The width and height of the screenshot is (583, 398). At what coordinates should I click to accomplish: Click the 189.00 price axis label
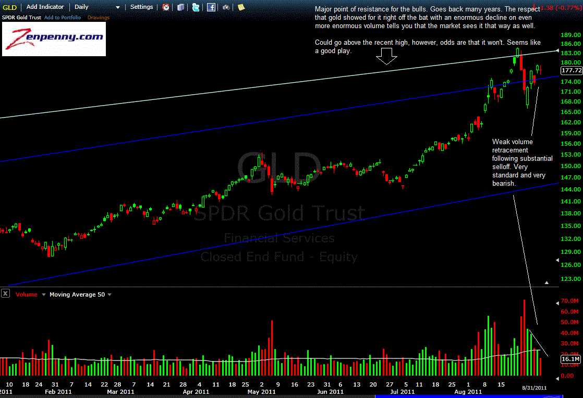tap(570, 35)
